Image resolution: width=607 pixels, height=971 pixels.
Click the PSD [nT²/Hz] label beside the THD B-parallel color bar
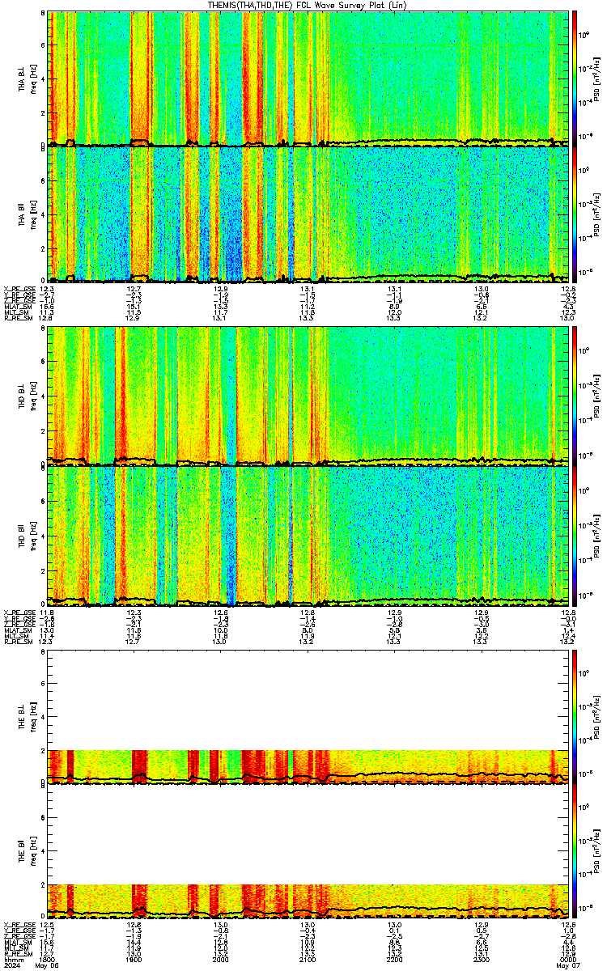pyautogui.click(x=597, y=536)
